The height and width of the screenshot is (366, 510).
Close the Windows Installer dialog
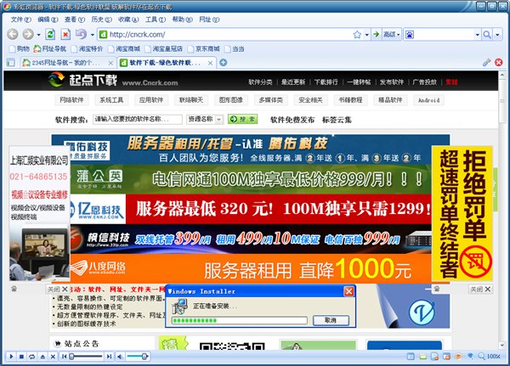[x=349, y=291]
